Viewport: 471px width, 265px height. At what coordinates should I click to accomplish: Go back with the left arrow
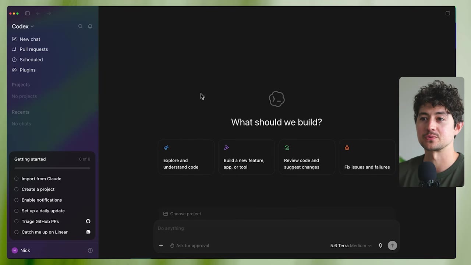coord(38,13)
